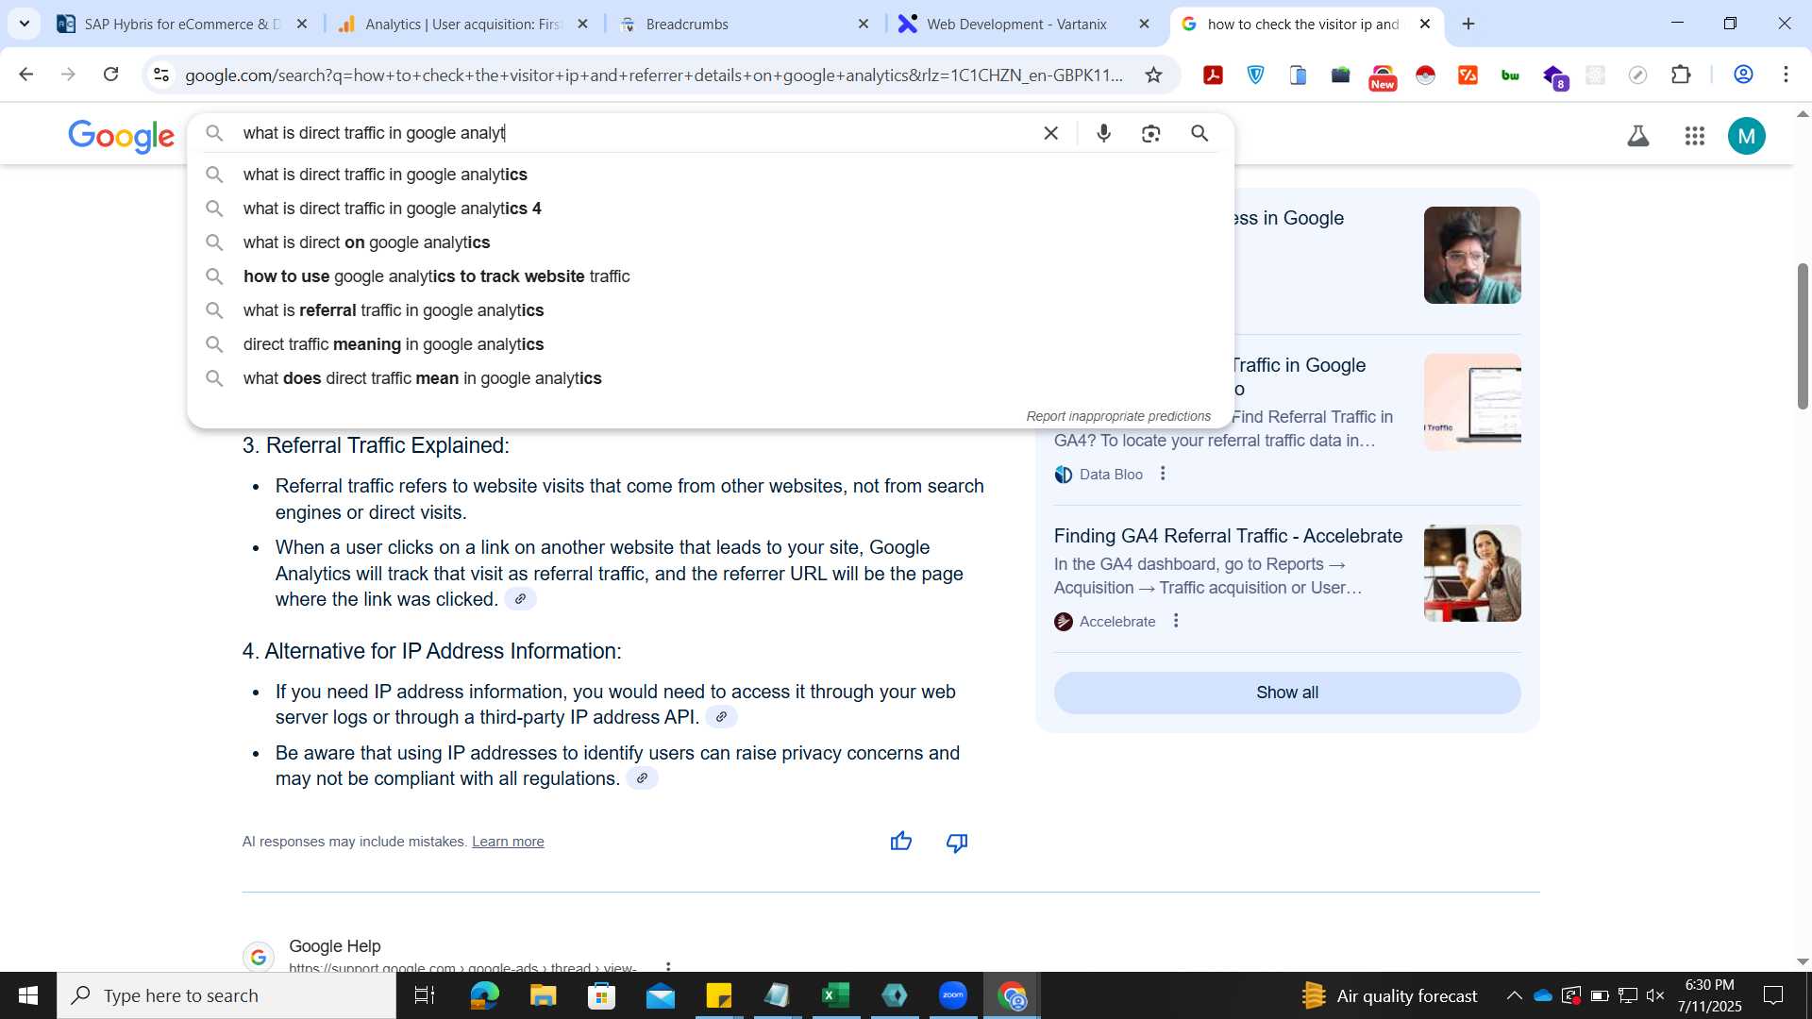The width and height of the screenshot is (1812, 1019).
Task: Click the browser address bar URL
Action: click(653, 75)
